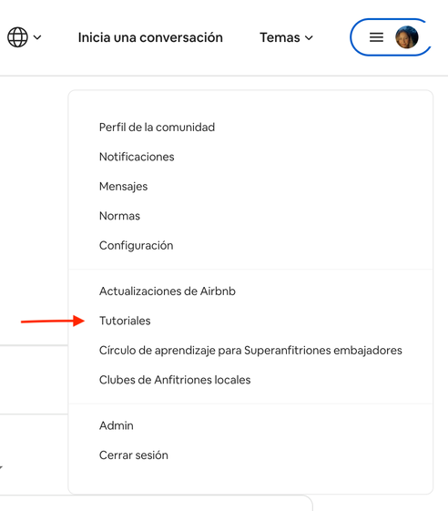Go to Mensajes
Image resolution: width=448 pixels, height=511 pixels.
click(x=124, y=187)
